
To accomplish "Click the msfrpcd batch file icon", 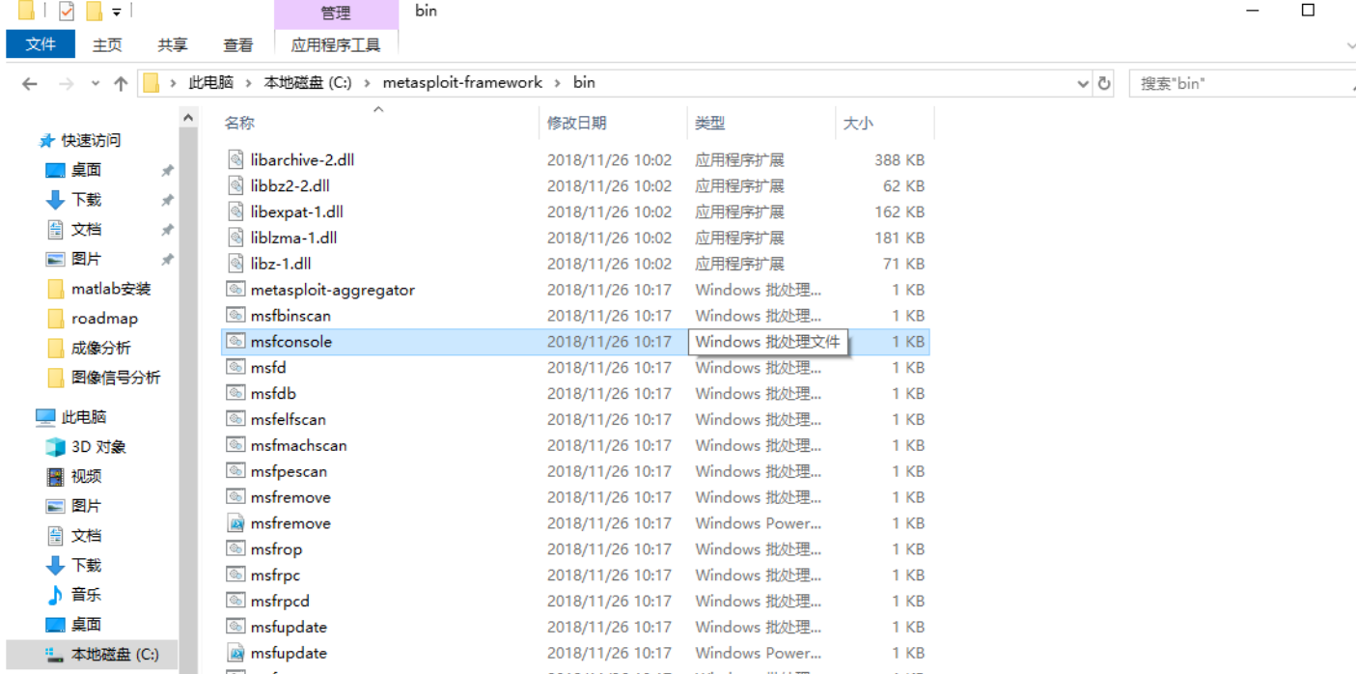I will [235, 601].
